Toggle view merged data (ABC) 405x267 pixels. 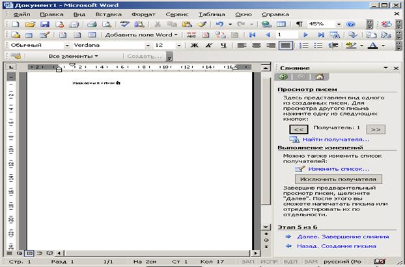coord(191,35)
